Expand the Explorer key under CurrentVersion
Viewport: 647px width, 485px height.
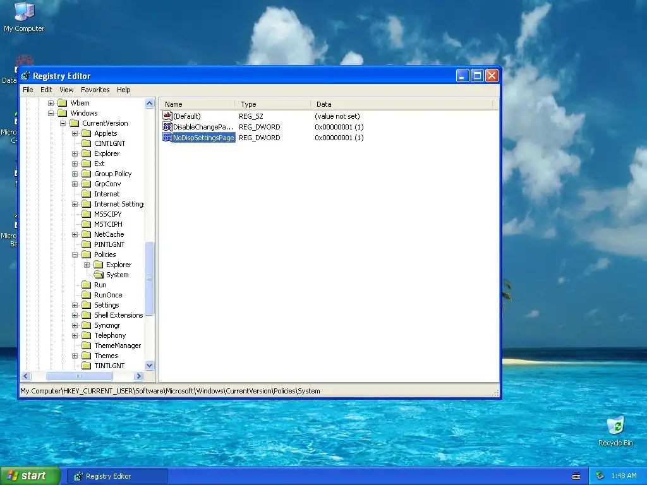point(75,153)
